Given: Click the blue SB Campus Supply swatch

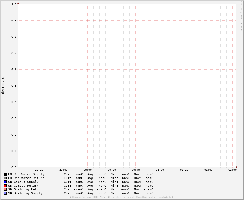Looking at the screenshot, I should click(5, 182).
